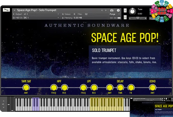The width and height of the screenshot is (173, 117).
Task: Click the Echo AMT knob
Action: [x=153, y=88]
